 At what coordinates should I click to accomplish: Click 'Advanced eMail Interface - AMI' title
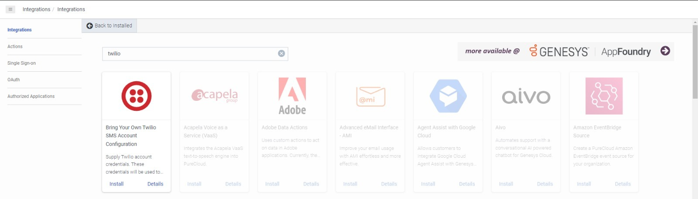point(369,131)
